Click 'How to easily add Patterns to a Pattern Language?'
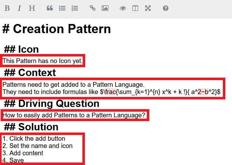 tap(74, 115)
